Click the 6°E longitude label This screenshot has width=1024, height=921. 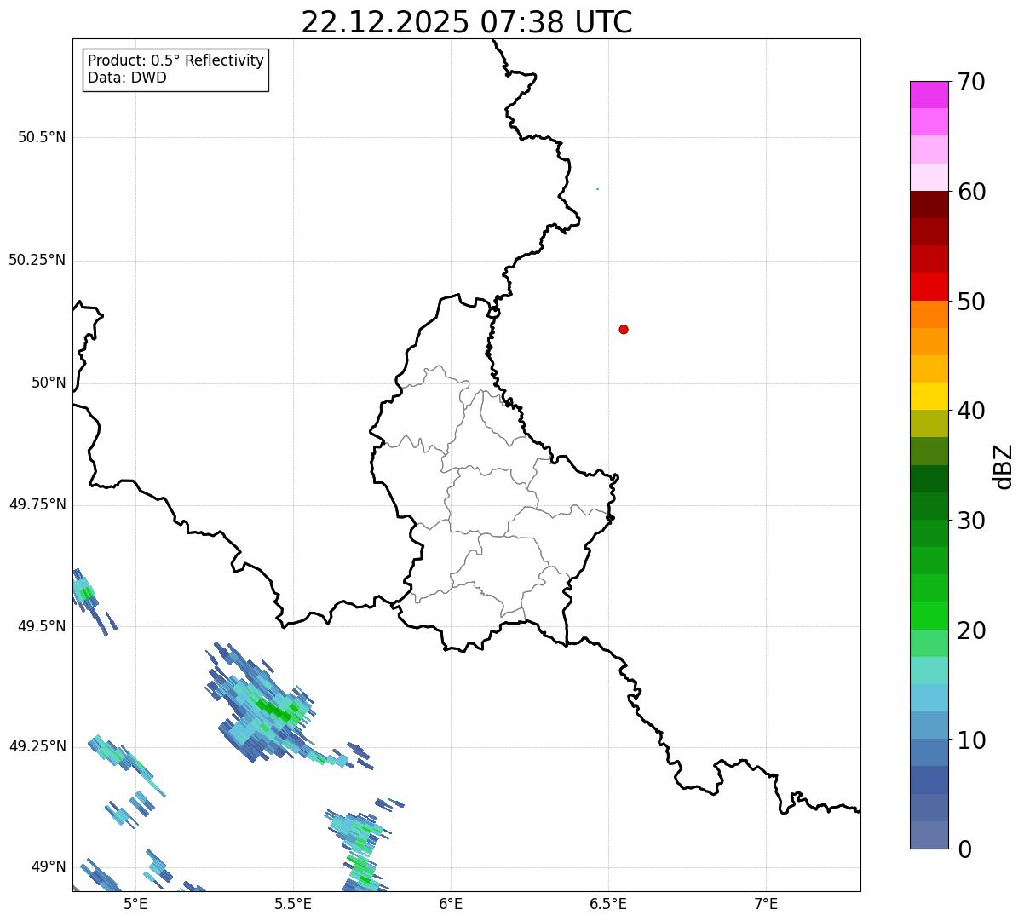pos(451,904)
